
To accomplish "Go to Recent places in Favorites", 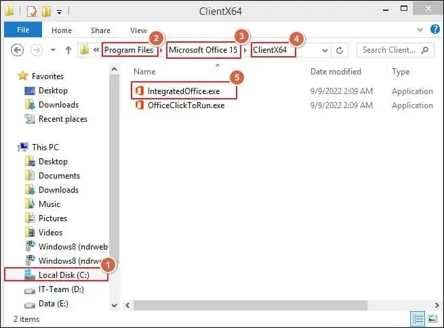I will coord(63,119).
